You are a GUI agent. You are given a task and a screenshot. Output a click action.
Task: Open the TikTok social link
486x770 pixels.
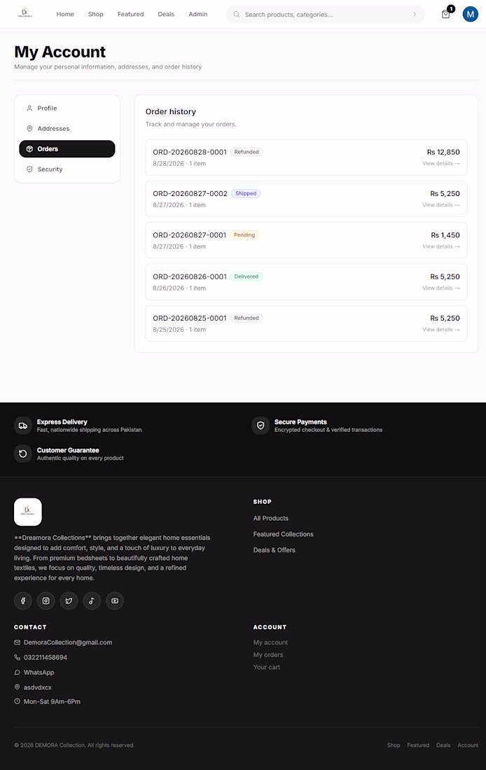92,601
